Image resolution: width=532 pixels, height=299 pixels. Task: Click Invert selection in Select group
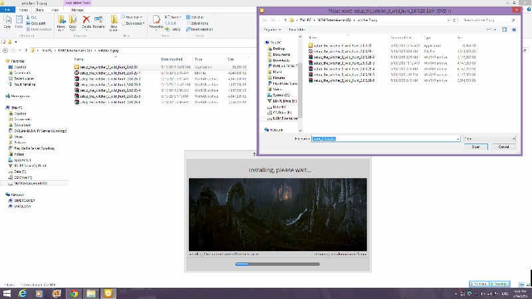pos(199,29)
